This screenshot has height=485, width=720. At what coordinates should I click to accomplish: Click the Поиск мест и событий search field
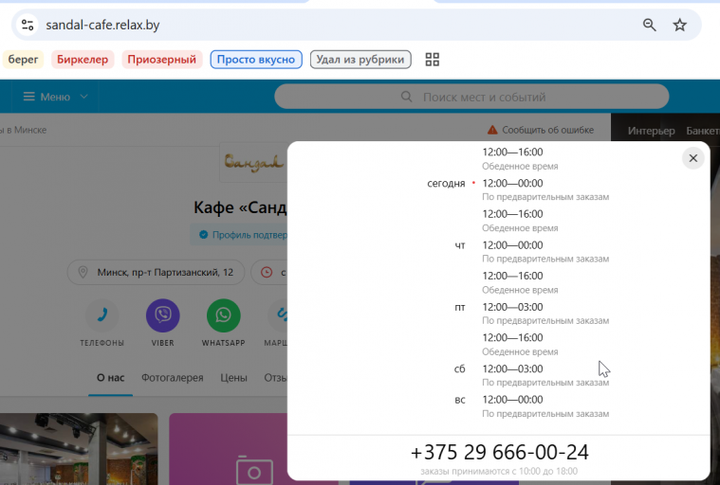471,97
